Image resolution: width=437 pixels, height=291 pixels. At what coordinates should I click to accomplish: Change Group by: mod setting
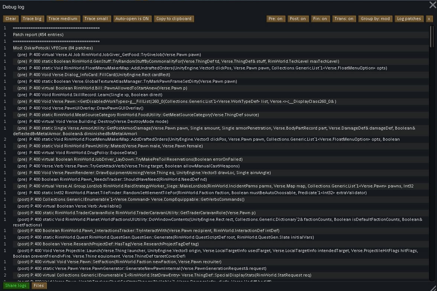pos(375,19)
